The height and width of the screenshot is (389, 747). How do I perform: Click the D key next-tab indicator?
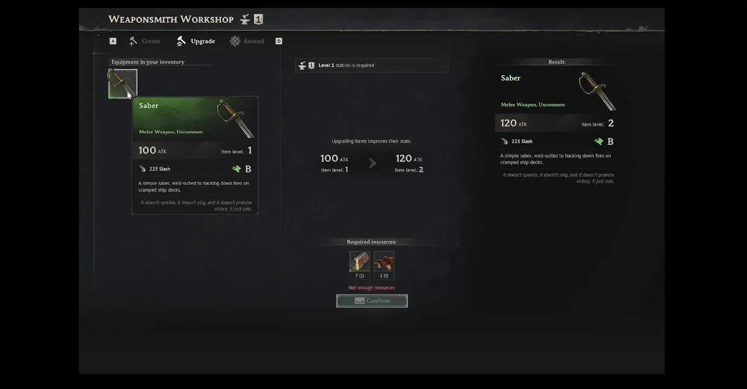tap(279, 41)
